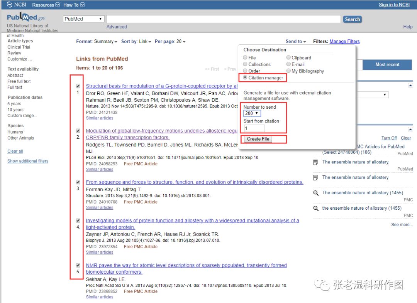Click the 'PMID: 24058293' text
Viewport: 417px width, 303px height.
pos(102,164)
